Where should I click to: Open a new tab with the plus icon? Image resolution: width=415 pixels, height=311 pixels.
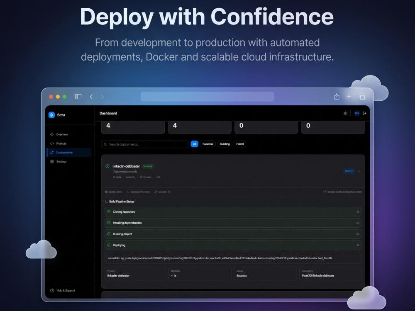coord(349,97)
